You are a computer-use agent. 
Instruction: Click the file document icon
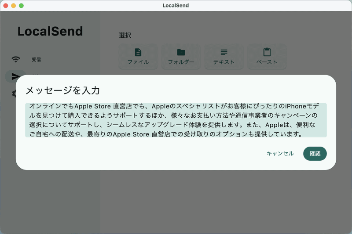[138, 52]
